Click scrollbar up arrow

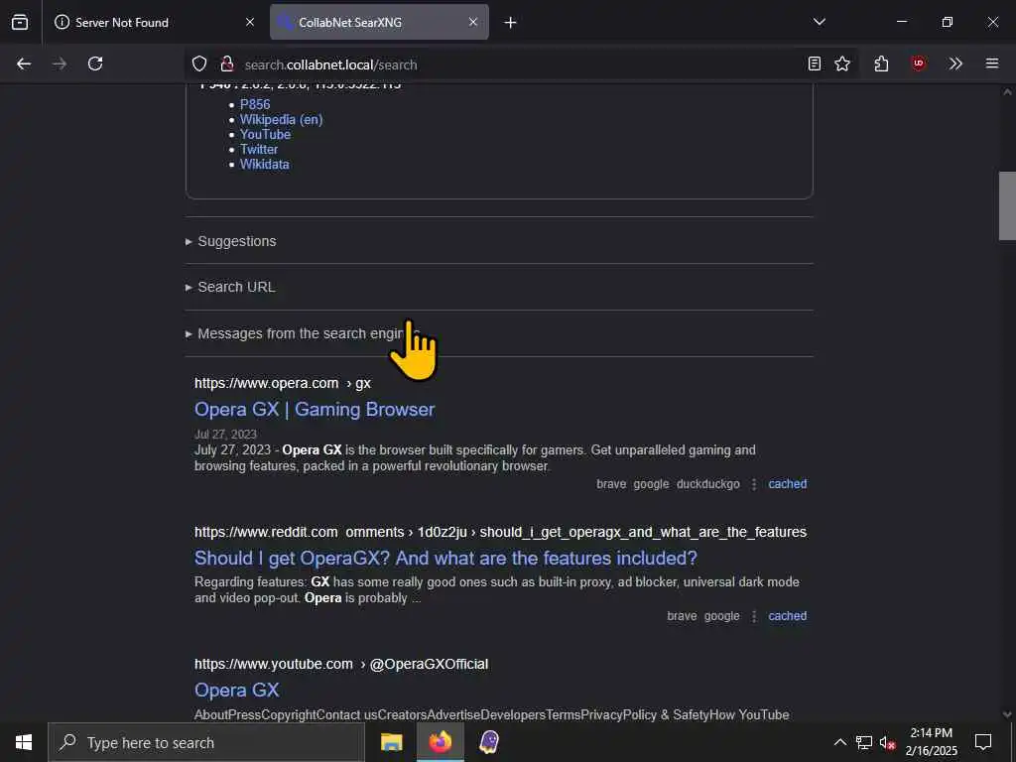click(x=1007, y=92)
